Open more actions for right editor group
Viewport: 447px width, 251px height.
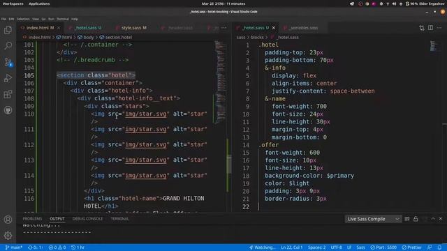coord(439,28)
